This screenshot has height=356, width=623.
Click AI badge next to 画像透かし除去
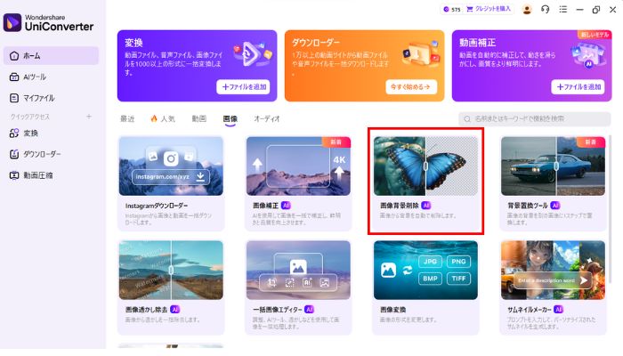tap(174, 310)
